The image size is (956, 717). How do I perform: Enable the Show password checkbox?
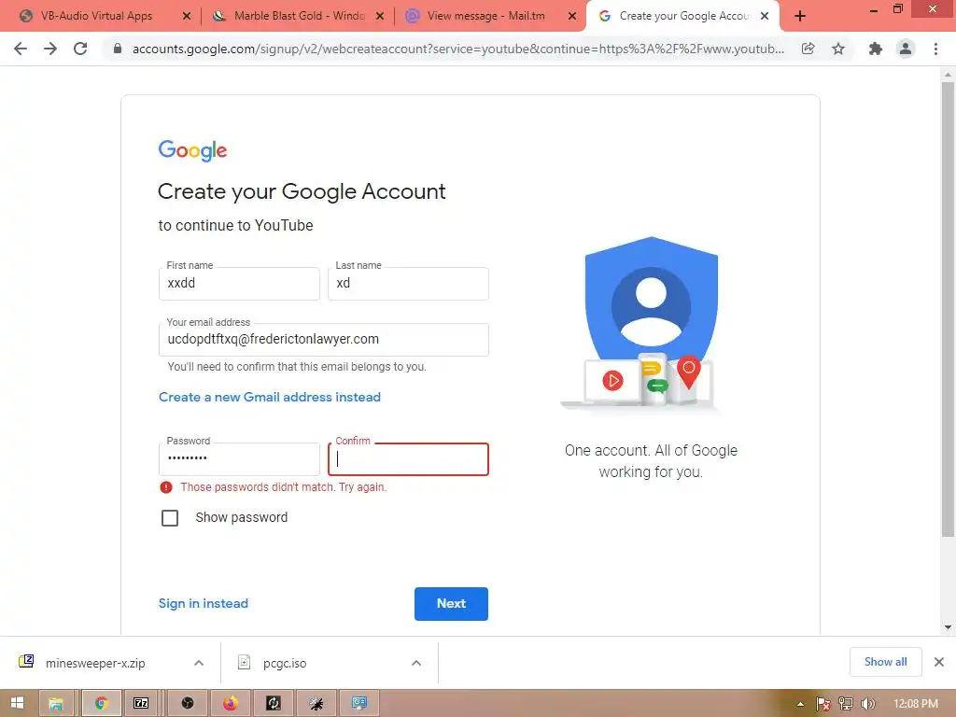170,517
